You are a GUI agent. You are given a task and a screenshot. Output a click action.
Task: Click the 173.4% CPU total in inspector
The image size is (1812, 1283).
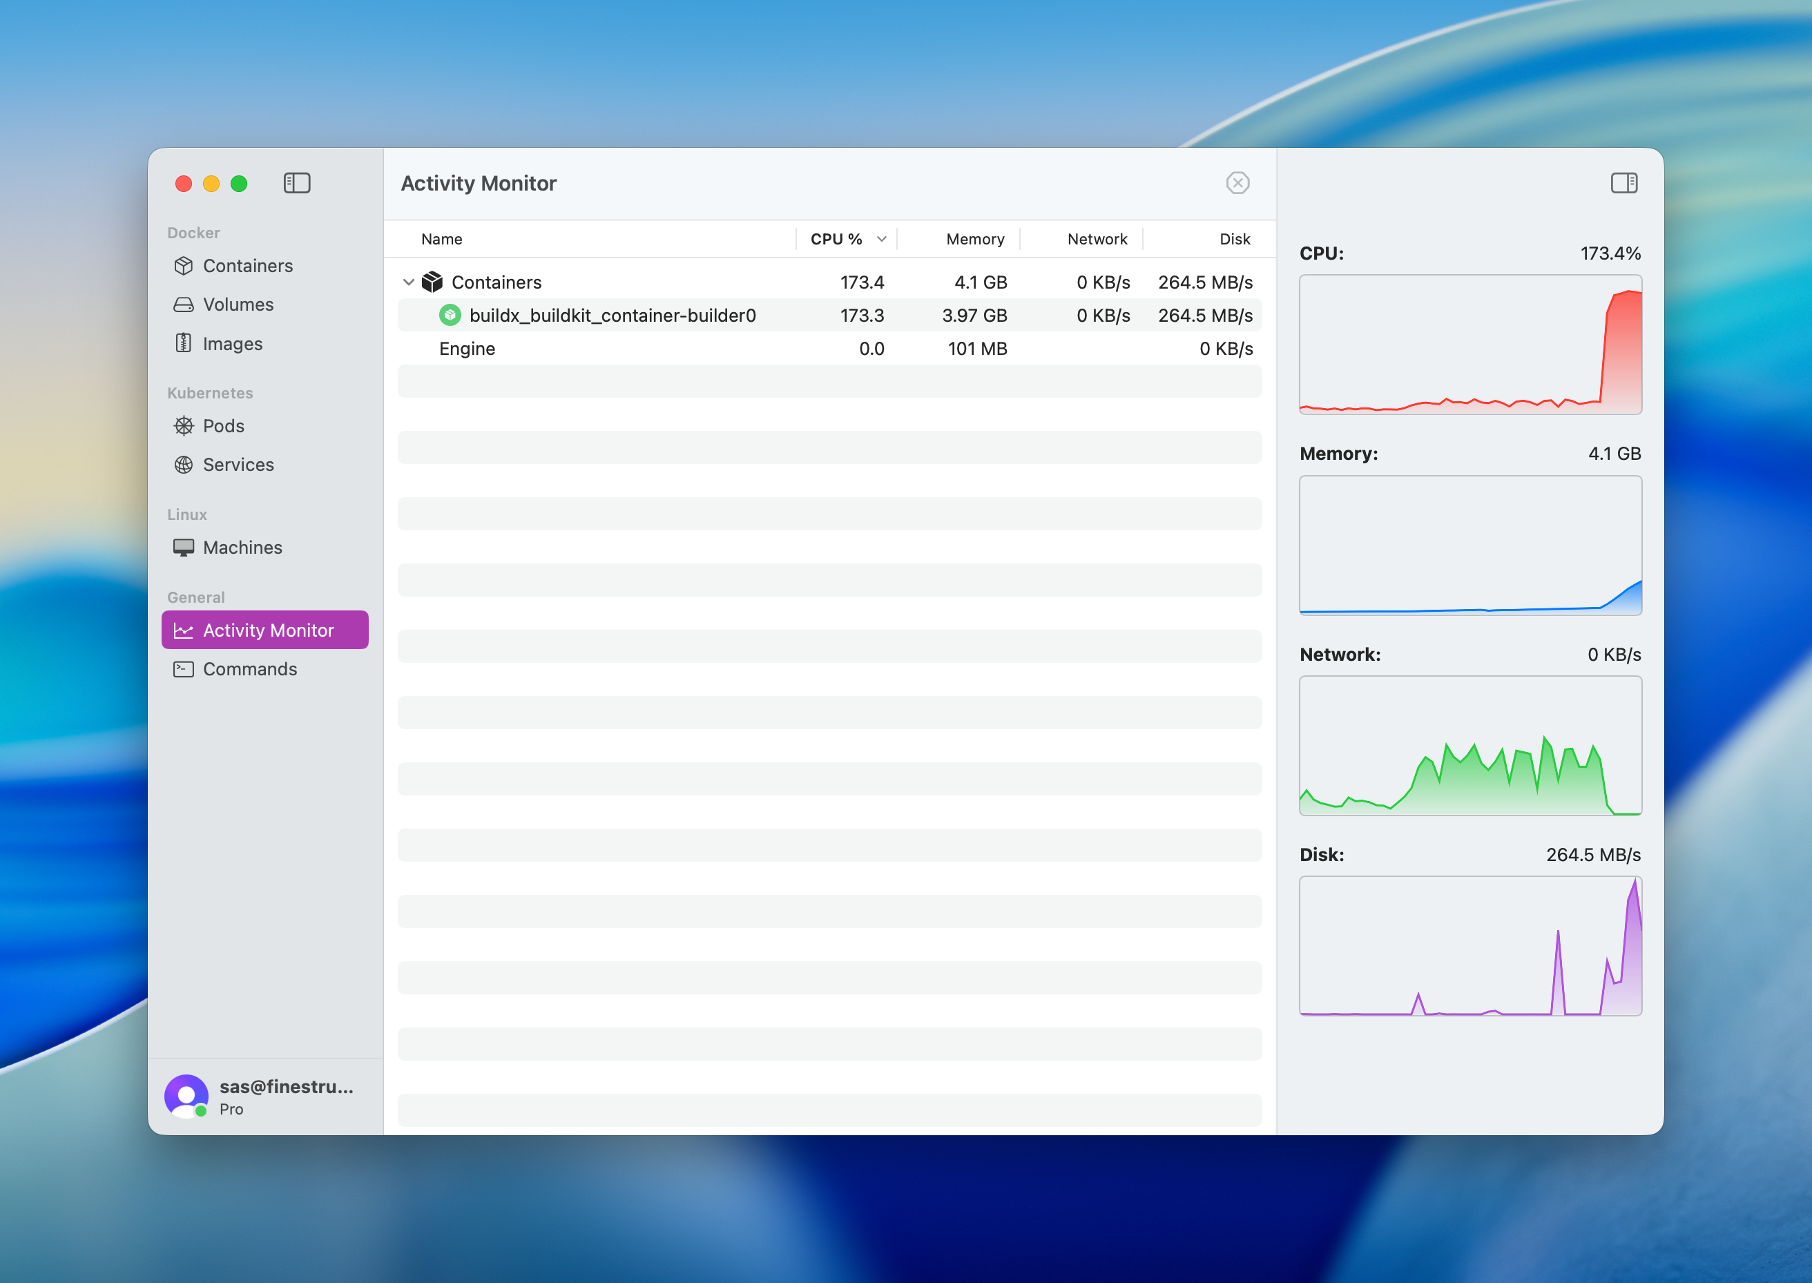point(1610,253)
